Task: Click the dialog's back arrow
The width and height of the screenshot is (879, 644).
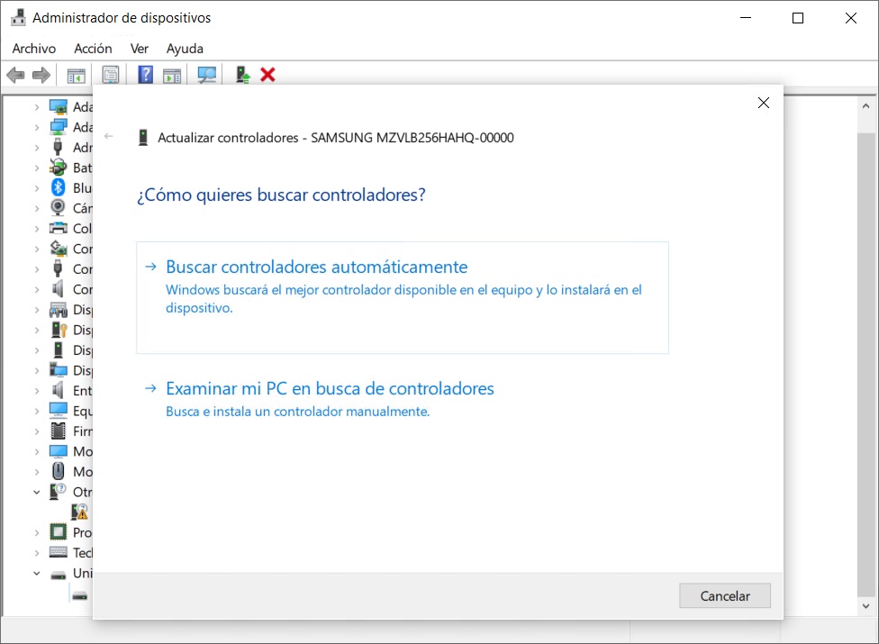Action: (109, 136)
